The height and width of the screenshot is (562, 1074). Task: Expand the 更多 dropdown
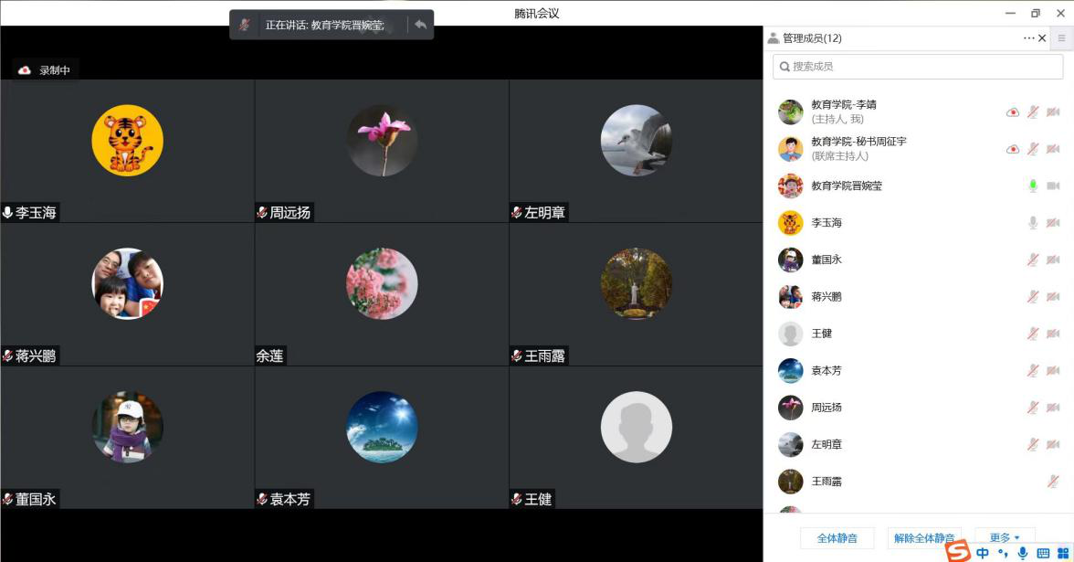point(1004,538)
